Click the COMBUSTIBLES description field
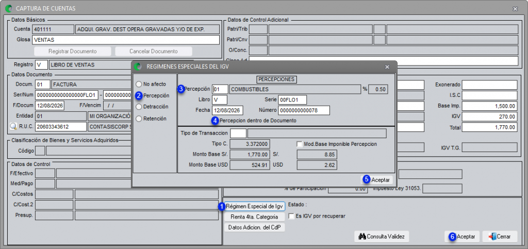The height and width of the screenshot is (249, 528). [x=295, y=89]
